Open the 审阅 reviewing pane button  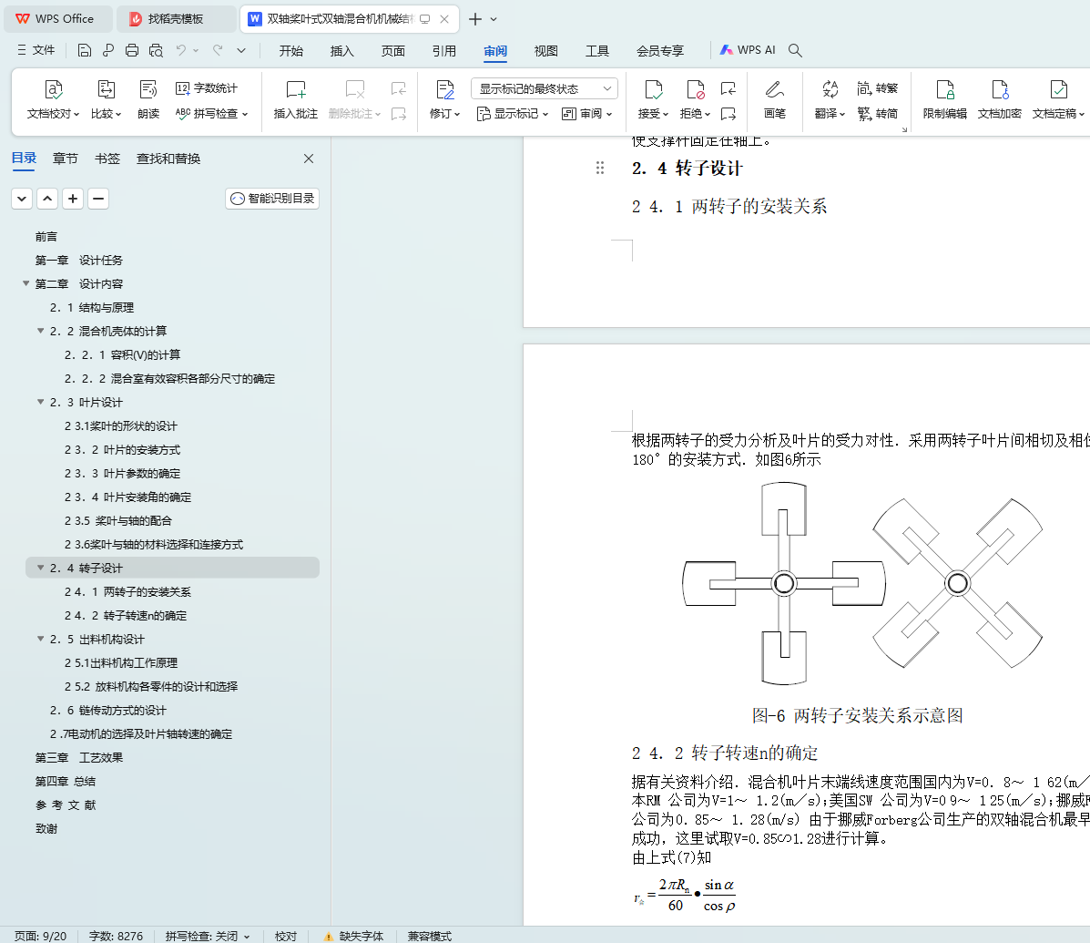tap(586, 113)
